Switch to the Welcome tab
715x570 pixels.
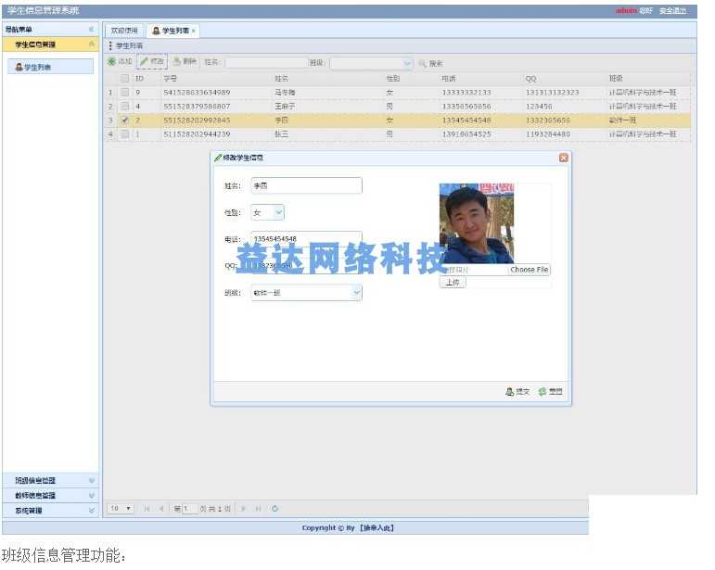pyautogui.click(x=124, y=31)
